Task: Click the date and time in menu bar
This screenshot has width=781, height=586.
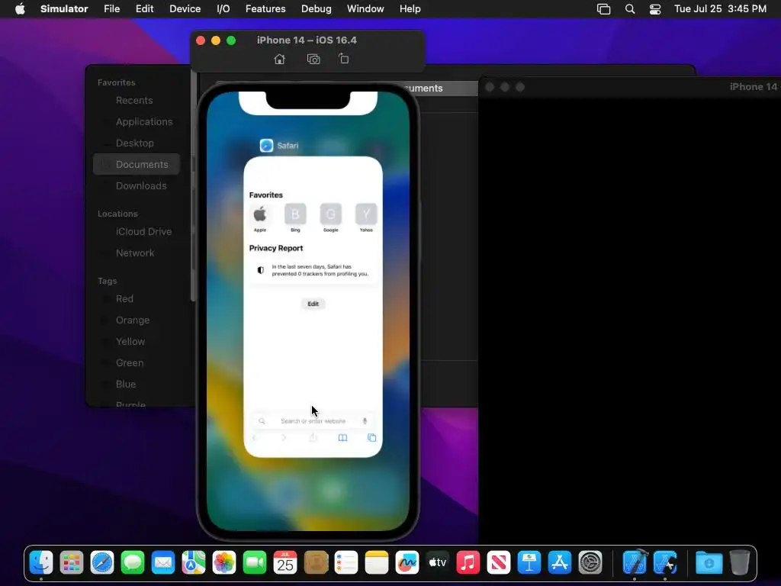Action: click(x=720, y=9)
